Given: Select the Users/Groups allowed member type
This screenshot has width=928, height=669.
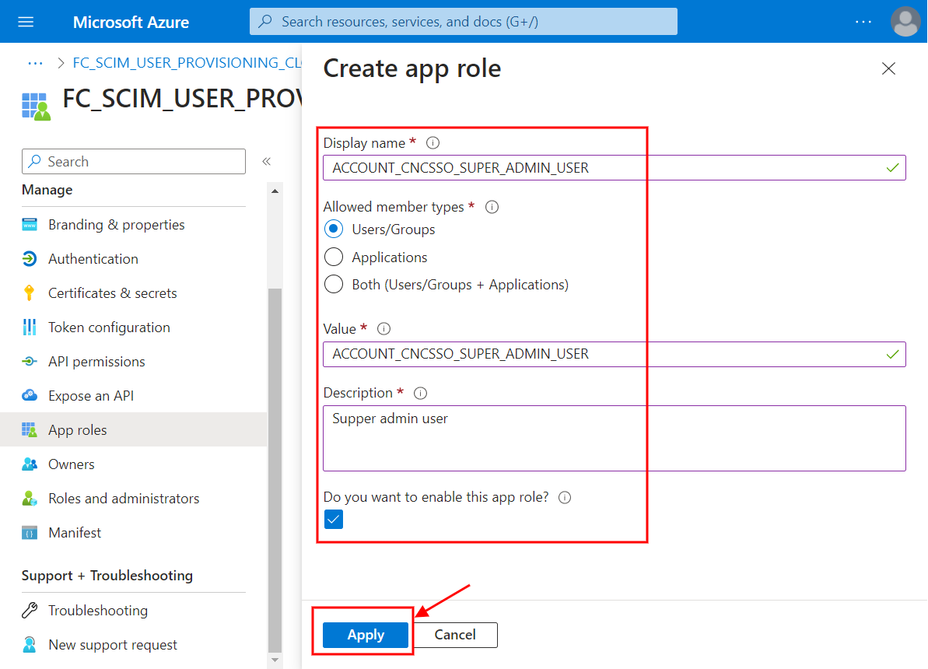Looking at the screenshot, I should [x=334, y=229].
